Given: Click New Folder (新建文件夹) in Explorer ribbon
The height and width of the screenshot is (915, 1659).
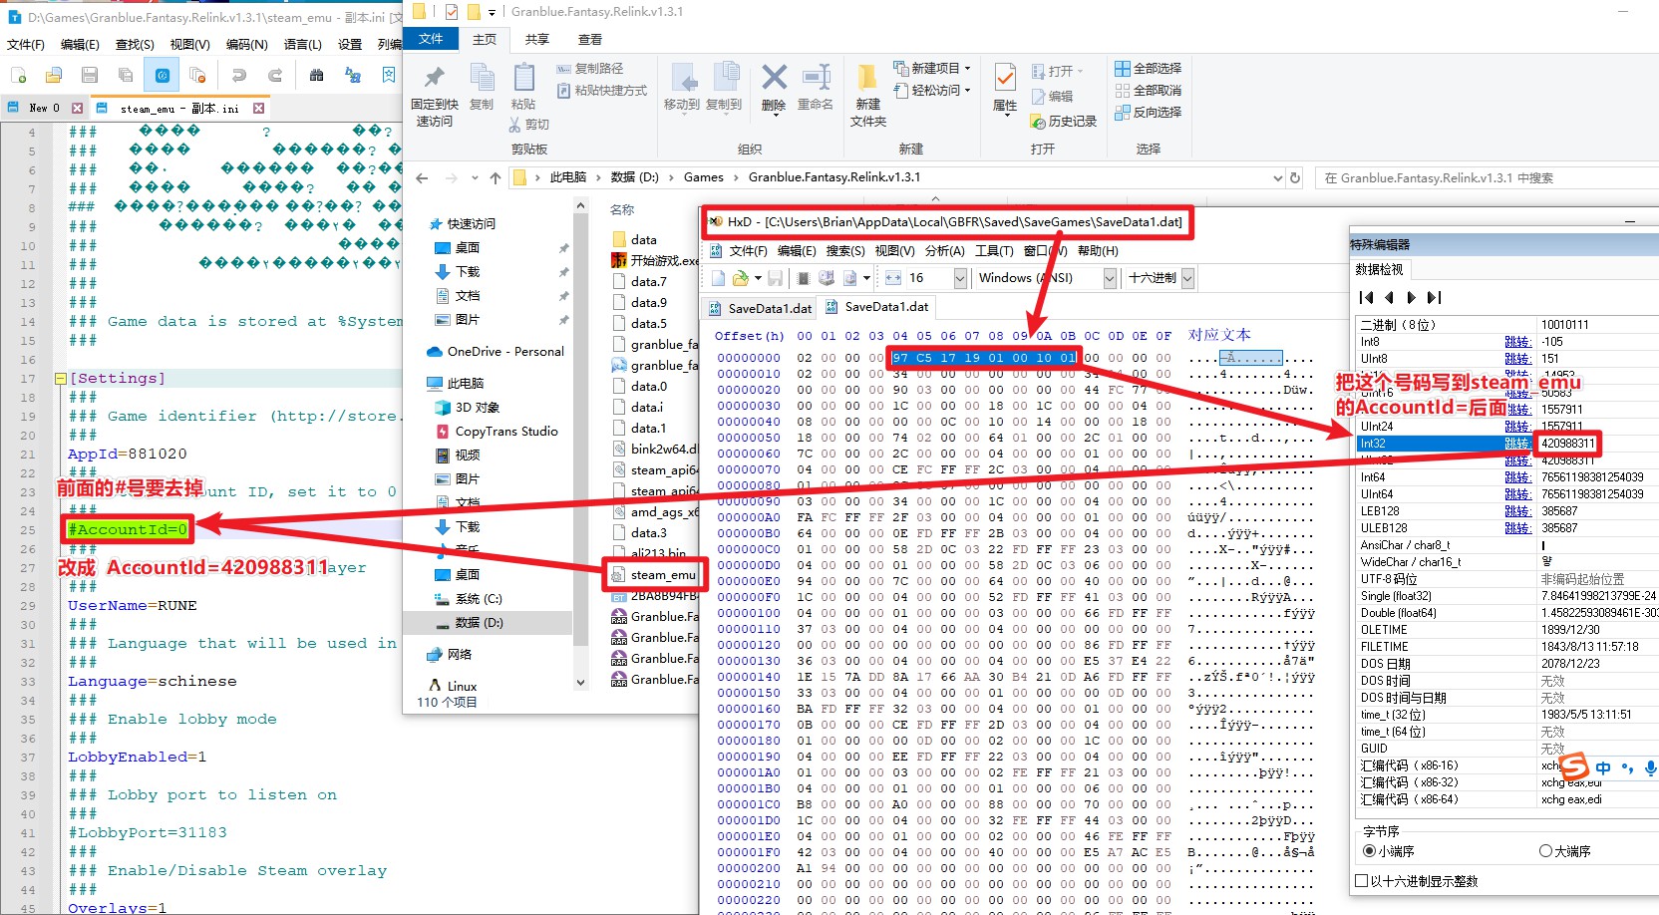Looking at the screenshot, I should [x=868, y=95].
